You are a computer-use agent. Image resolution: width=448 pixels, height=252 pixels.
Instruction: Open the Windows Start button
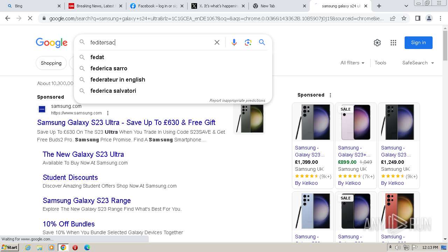(x=10, y=247)
